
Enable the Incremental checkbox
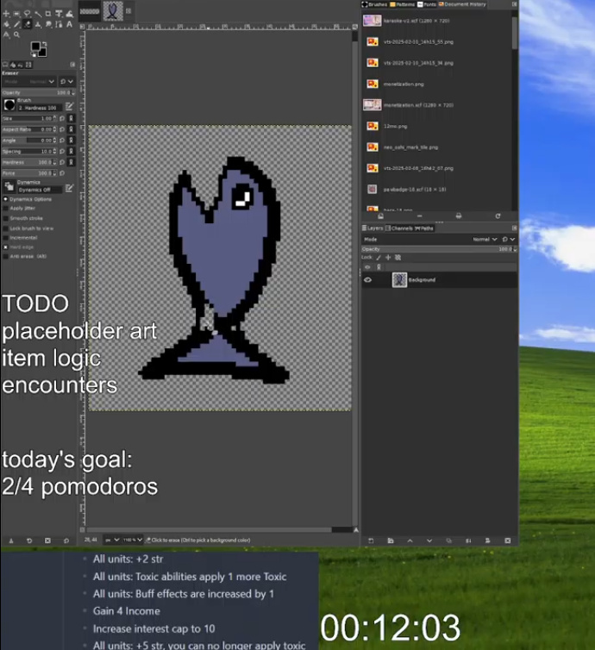(x=5, y=237)
